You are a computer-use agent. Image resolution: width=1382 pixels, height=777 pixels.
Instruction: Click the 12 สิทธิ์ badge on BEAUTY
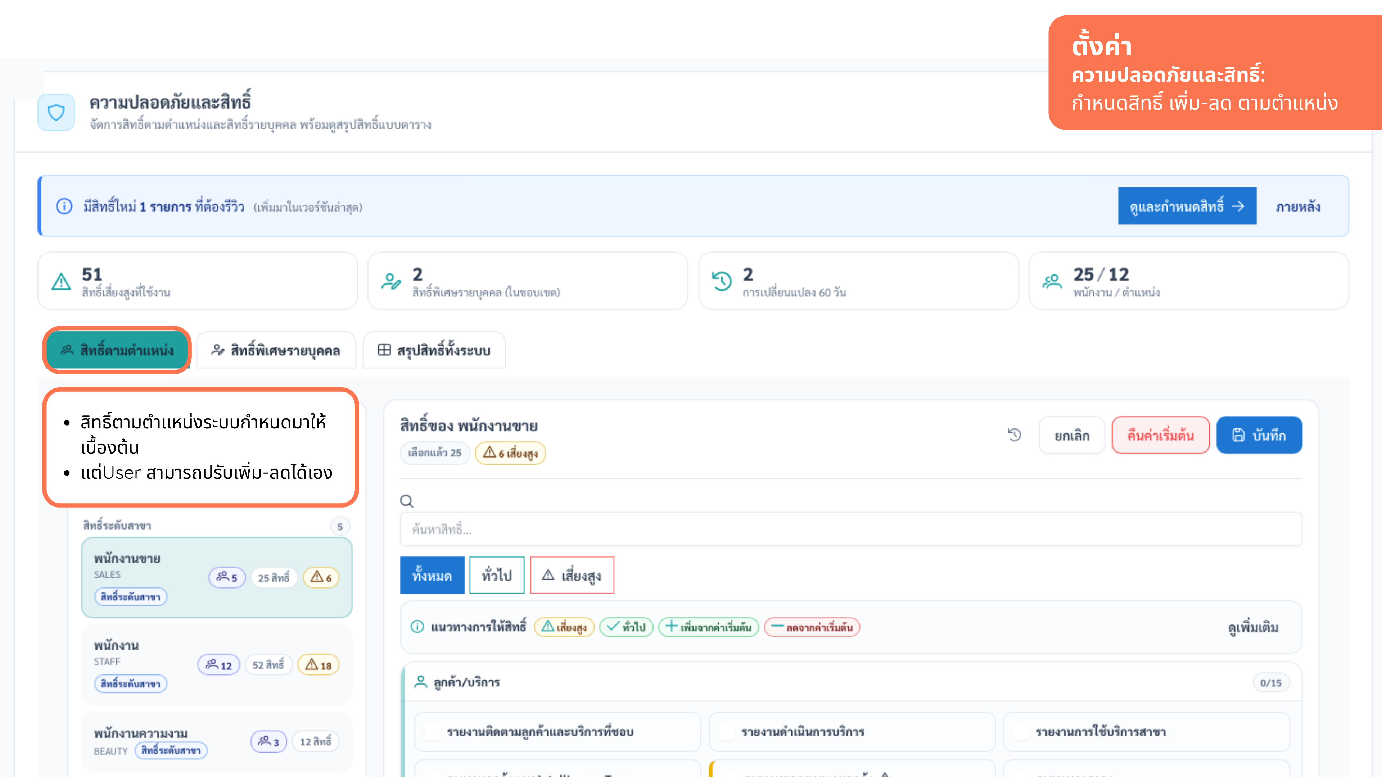pos(316,742)
